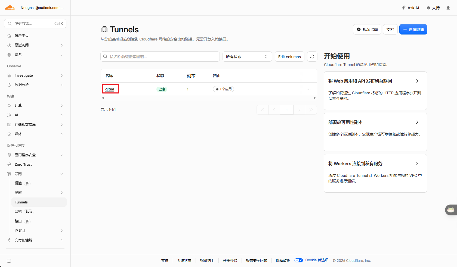Open the 文档 documentation button

pyautogui.click(x=390, y=29)
